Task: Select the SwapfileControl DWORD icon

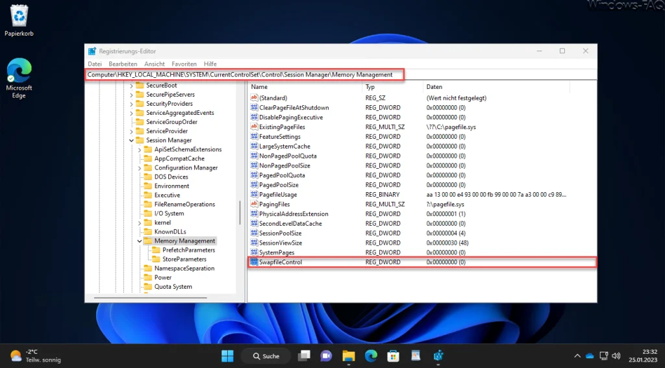Action: pos(254,262)
